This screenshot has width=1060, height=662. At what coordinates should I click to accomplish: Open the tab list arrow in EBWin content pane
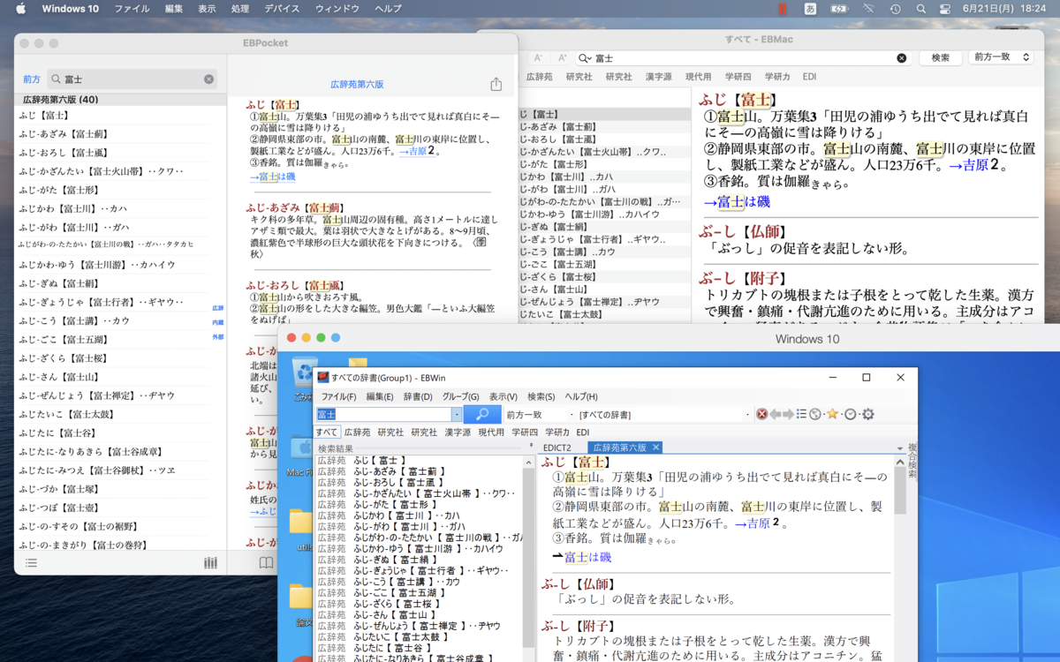[899, 448]
